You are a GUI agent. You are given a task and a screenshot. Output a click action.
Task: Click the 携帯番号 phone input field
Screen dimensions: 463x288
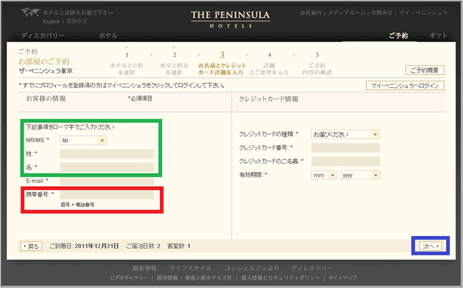(x=107, y=195)
